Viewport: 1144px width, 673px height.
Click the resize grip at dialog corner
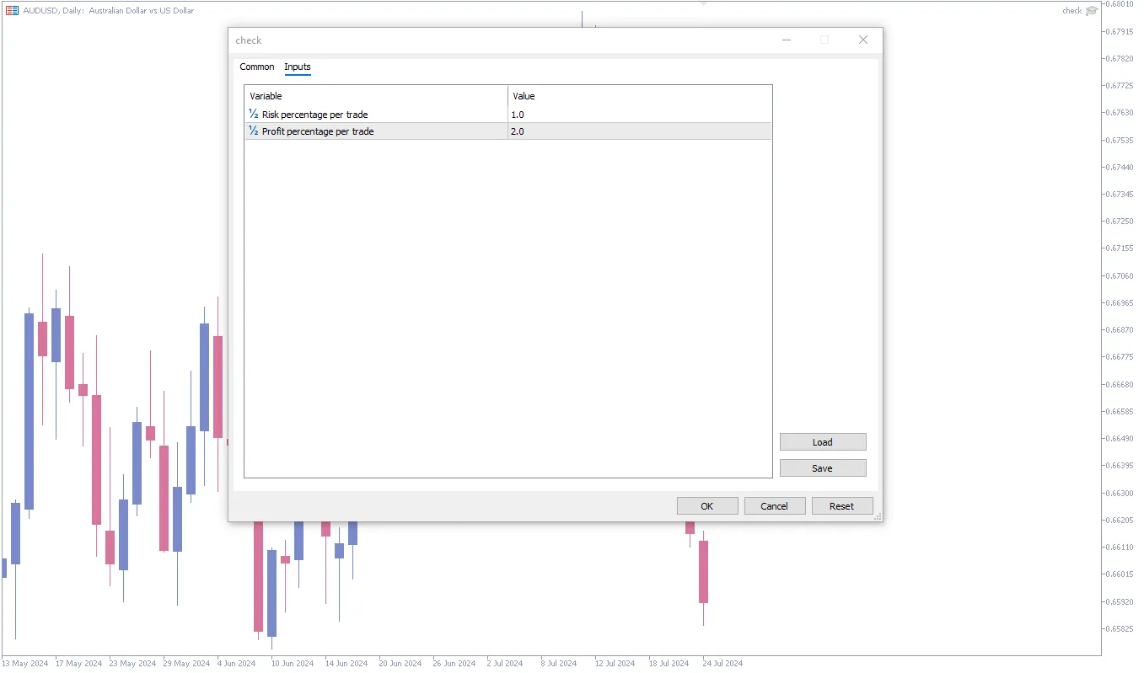pos(878,516)
